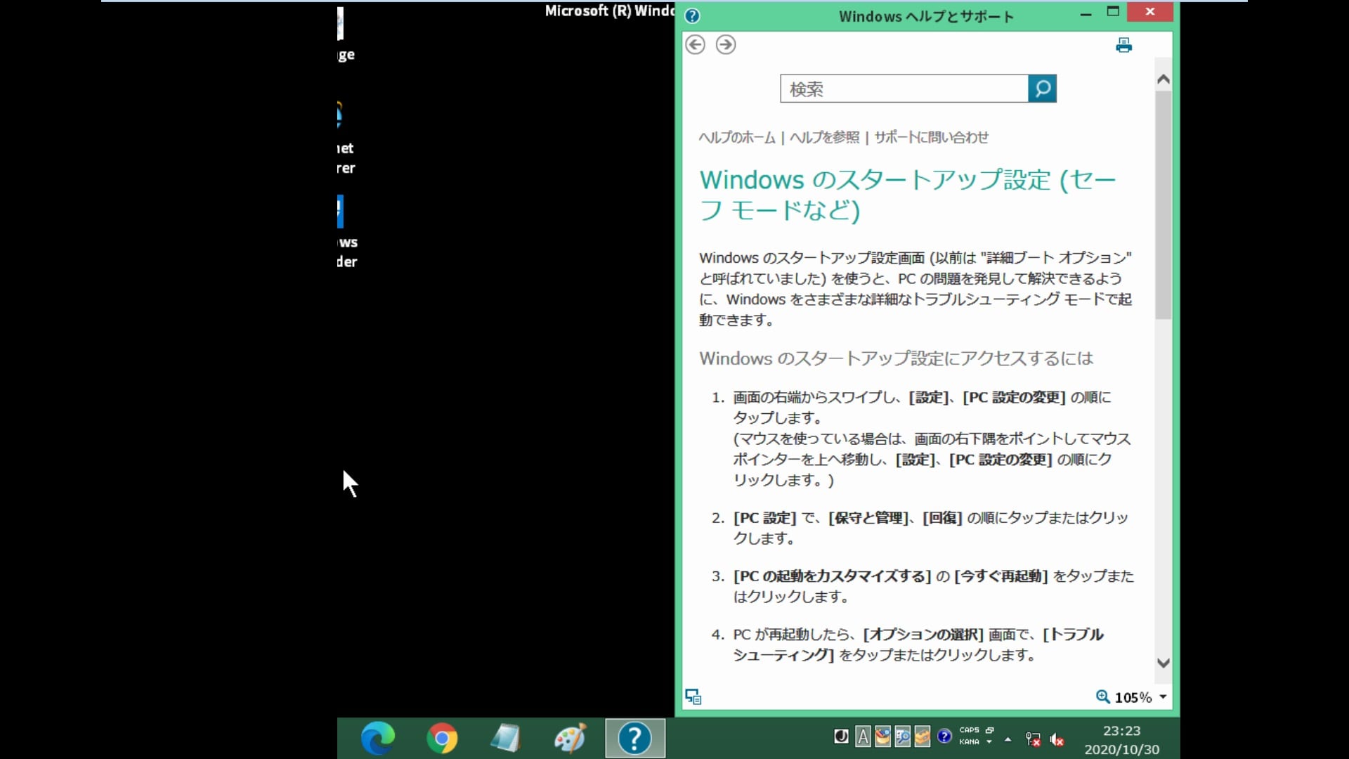Screen dimensions: 1349x759
Task: Click the network disconnected tray icon
Action: click(x=1033, y=739)
